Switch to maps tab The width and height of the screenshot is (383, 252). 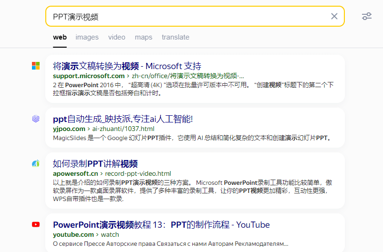click(144, 37)
